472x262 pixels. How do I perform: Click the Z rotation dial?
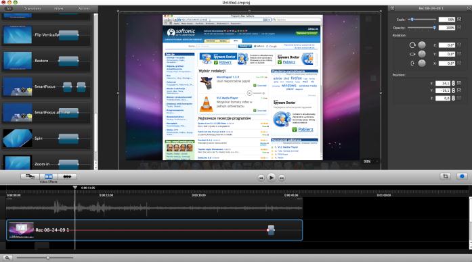click(422, 45)
